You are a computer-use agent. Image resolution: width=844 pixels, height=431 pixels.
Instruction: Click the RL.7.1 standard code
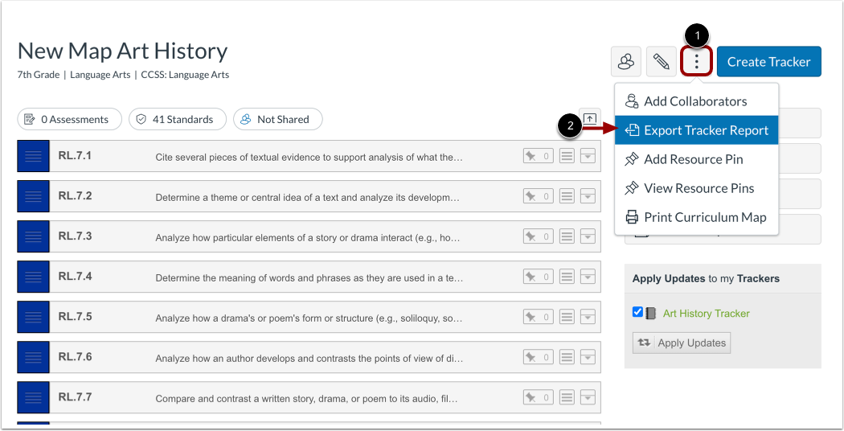(x=75, y=156)
